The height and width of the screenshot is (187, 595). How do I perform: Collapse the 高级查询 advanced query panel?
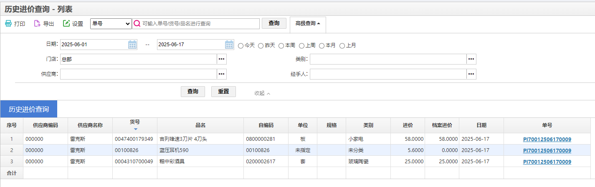point(308,24)
